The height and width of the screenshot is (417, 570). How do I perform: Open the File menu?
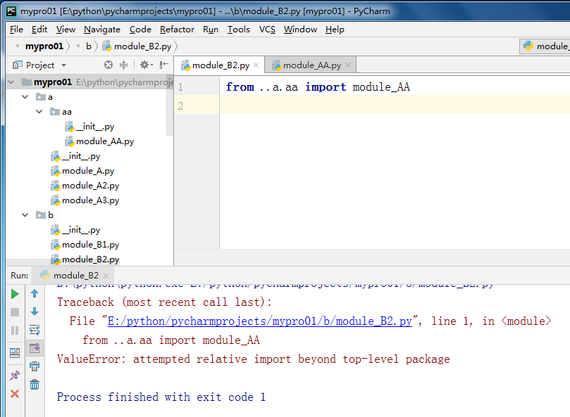[x=16, y=30]
